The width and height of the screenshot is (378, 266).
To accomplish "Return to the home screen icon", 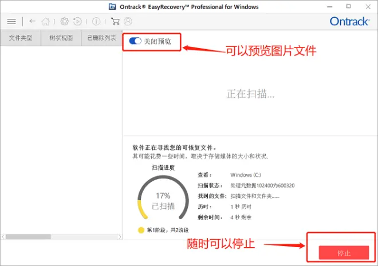I will (x=46, y=21).
